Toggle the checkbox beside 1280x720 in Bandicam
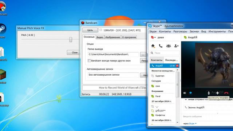The image size is (233, 131). (101, 30)
